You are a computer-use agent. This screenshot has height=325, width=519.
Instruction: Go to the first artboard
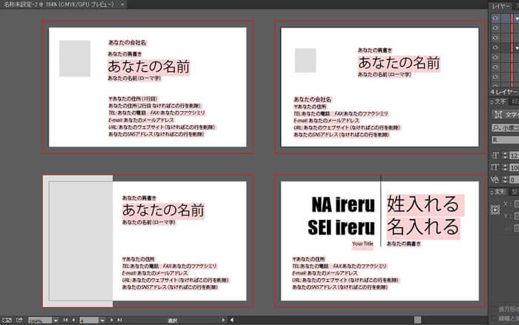point(65,320)
